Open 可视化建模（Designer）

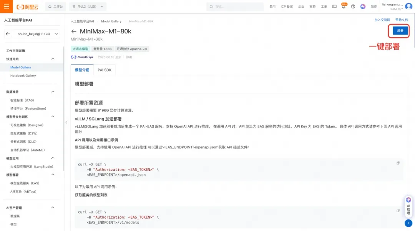click(27, 125)
